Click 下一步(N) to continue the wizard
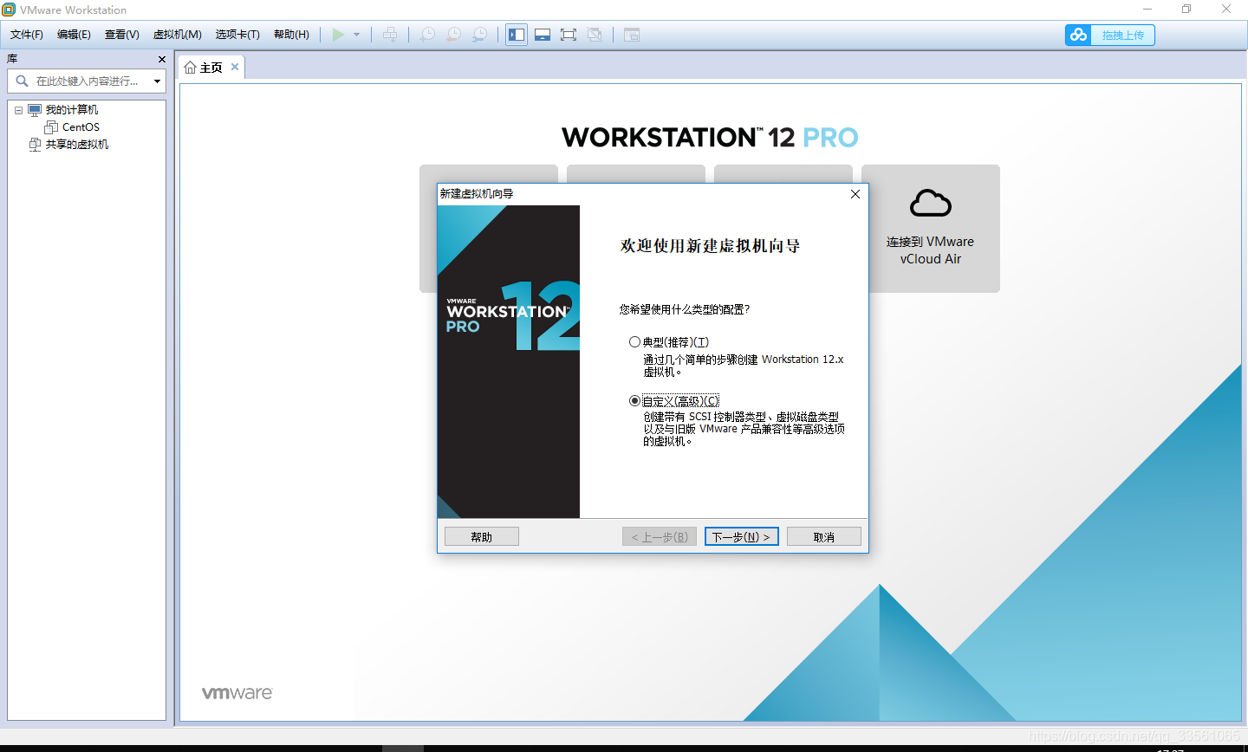This screenshot has height=752, width=1248. [x=742, y=537]
